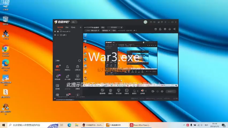228x128 pixels.
Task: Click the message bubble icon in title bar
Action: point(154,22)
